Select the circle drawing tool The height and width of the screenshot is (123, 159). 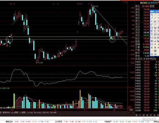pos(152,28)
